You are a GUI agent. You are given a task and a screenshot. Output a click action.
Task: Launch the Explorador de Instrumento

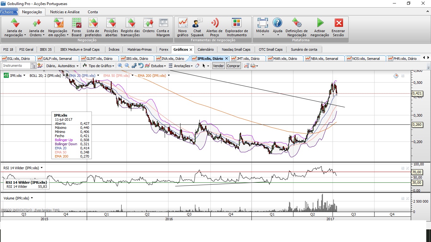tap(236, 27)
